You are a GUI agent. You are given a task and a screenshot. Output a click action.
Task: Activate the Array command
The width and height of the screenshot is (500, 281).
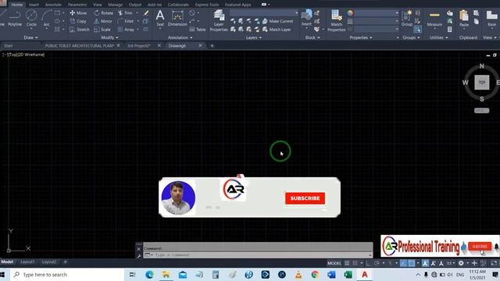[126, 30]
